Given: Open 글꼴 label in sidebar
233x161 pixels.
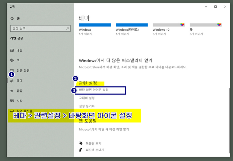Looking at the screenshot, I should tap(19, 91).
